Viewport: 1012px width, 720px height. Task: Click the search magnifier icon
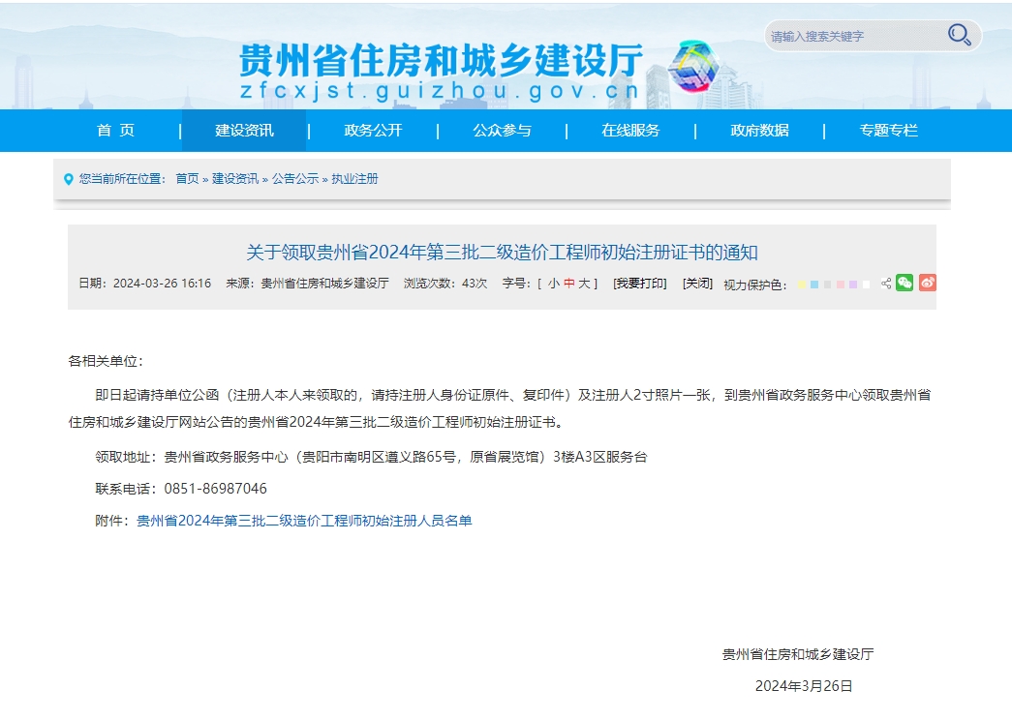(x=959, y=36)
